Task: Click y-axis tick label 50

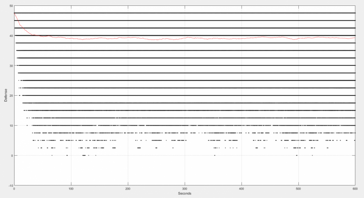Action: (11, 6)
